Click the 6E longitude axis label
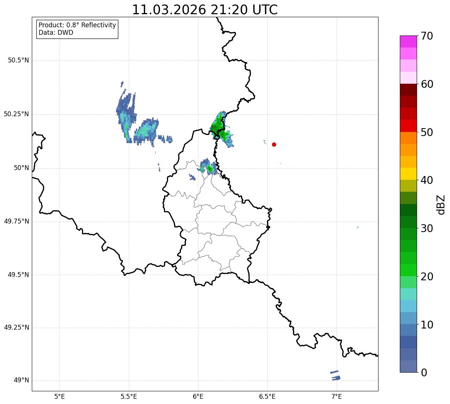The image size is (450, 404). click(198, 396)
